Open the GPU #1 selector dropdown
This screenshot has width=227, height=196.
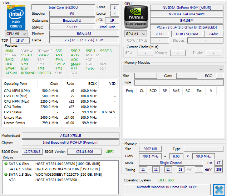pos(135,34)
